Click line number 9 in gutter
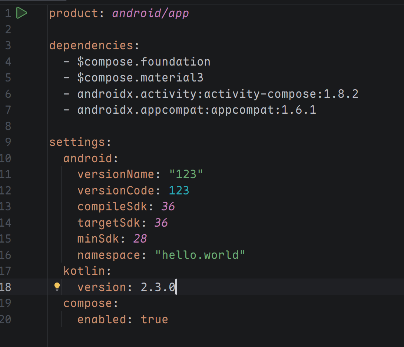The image size is (404, 347). point(8,142)
